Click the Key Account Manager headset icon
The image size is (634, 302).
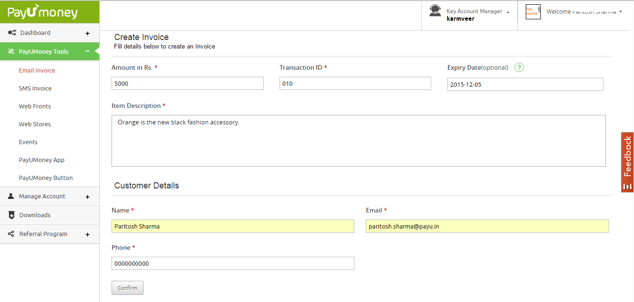(435, 10)
